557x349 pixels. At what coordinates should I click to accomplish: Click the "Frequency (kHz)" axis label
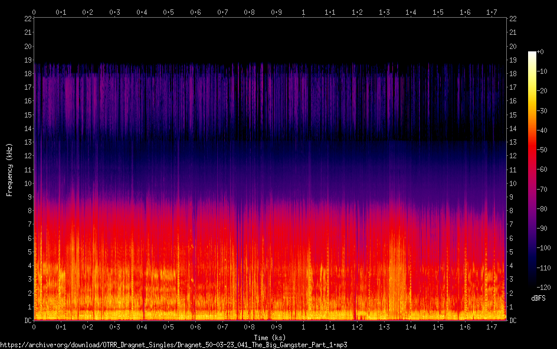click(9, 169)
